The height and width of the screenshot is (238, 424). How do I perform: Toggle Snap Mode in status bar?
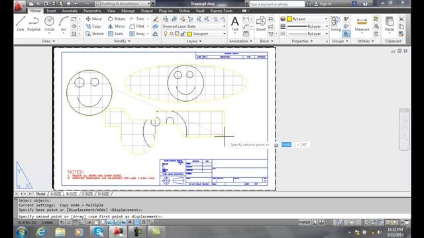69,222
